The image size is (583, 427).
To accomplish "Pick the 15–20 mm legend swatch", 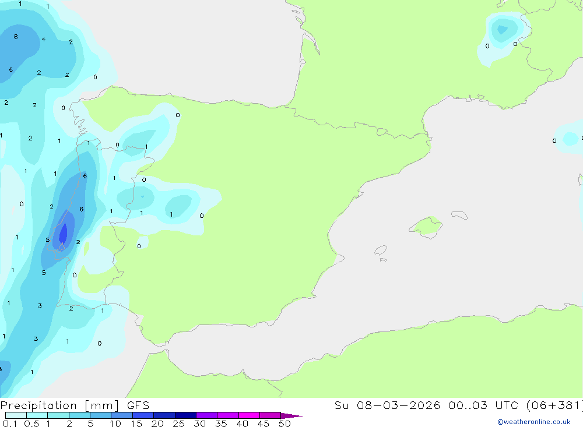I will pyautogui.click(x=143, y=415).
